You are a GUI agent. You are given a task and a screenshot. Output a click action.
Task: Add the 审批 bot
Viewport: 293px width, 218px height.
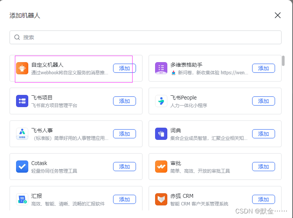[x=264, y=167]
